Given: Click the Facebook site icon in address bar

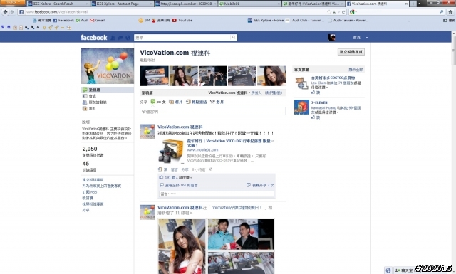Looking at the screenshot, I should (x=21, y=12).
